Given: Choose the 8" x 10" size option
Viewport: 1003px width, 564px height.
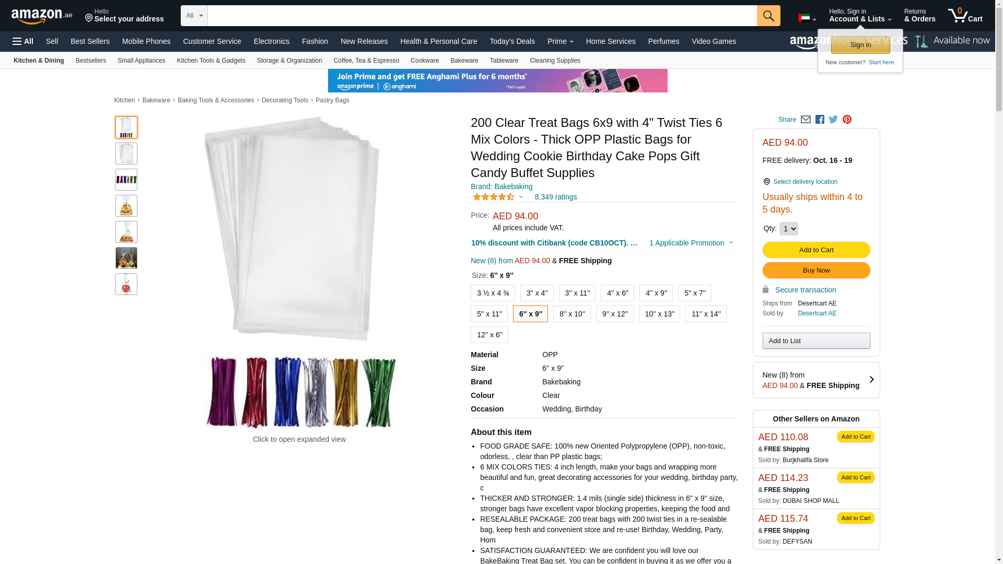Looking at the screenshot, I should pyautogui.click(x=572, y=314).
